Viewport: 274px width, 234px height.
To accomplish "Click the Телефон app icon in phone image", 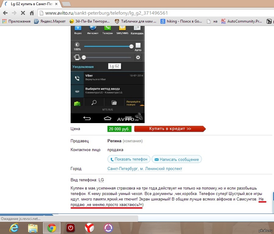I will tap(107, 30).
